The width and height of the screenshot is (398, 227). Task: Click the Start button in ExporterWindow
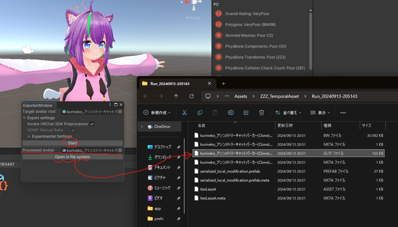(x=73, y=143)
